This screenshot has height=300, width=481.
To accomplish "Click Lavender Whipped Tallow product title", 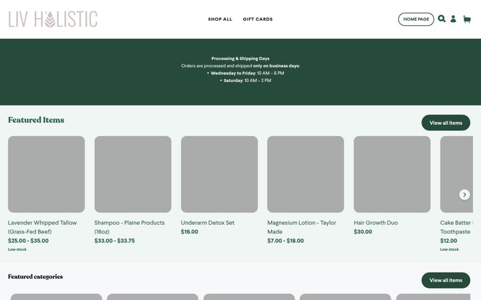I will point(42,227).
